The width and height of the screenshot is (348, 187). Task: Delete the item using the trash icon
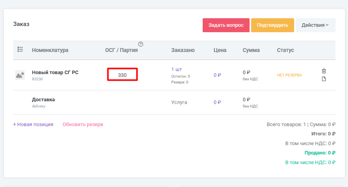pyautogui.click(x=324, y=71)
